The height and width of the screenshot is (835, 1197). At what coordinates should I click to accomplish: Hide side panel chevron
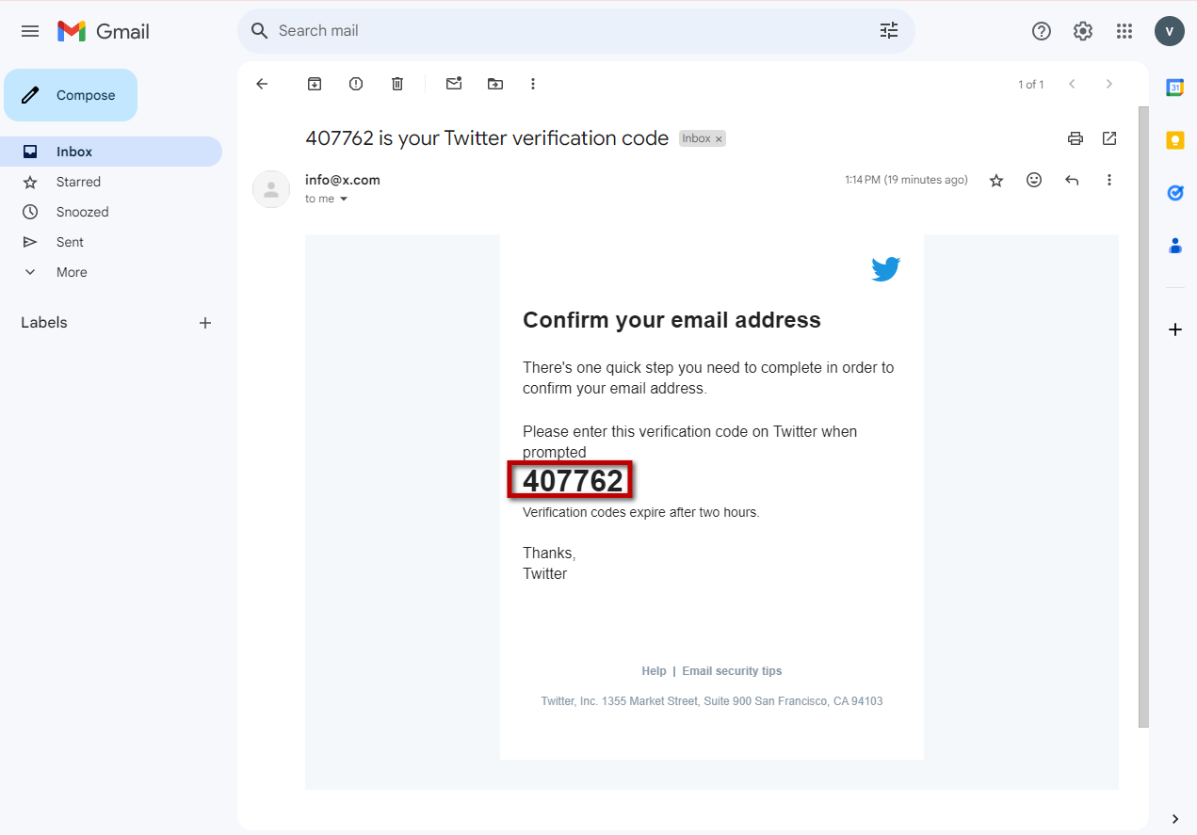tap(1175, 819)
